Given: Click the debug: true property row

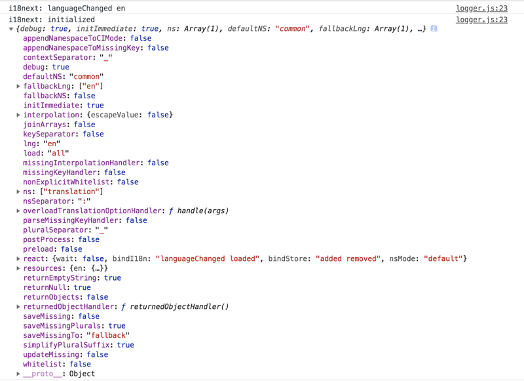Looking at the screenshot, I should click(x=46, y=68).
